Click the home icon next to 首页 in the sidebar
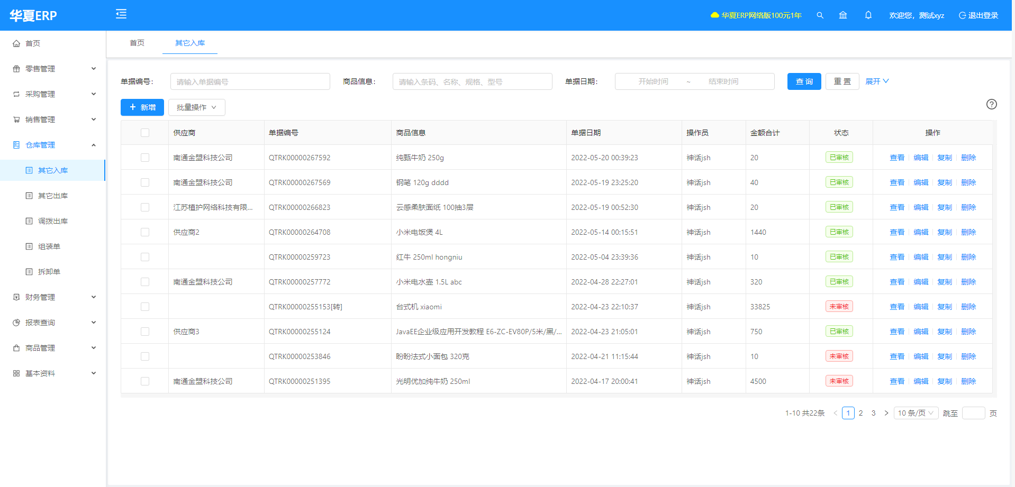Screen dimensions: 1015x487 click(16, 43)
